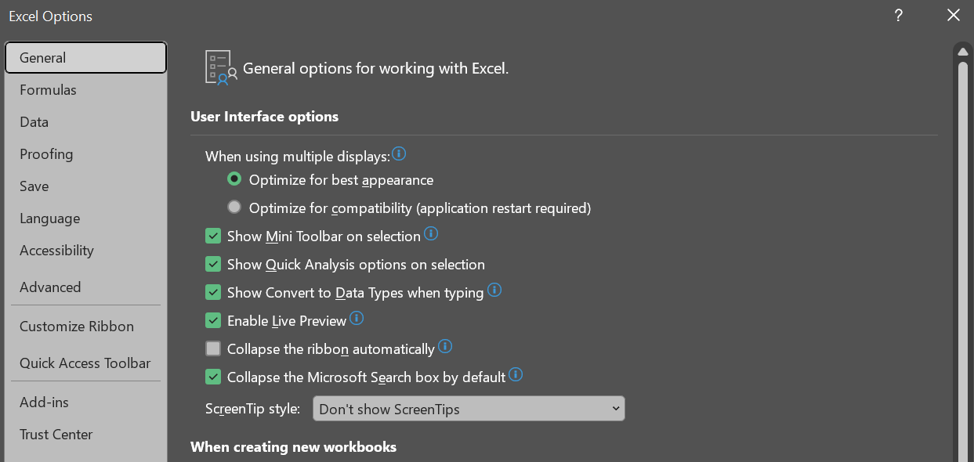Select Optimize for best appearance radio button
Viewport: 974px width, 462px height.
pyautogui.click(x=234, y=180)
